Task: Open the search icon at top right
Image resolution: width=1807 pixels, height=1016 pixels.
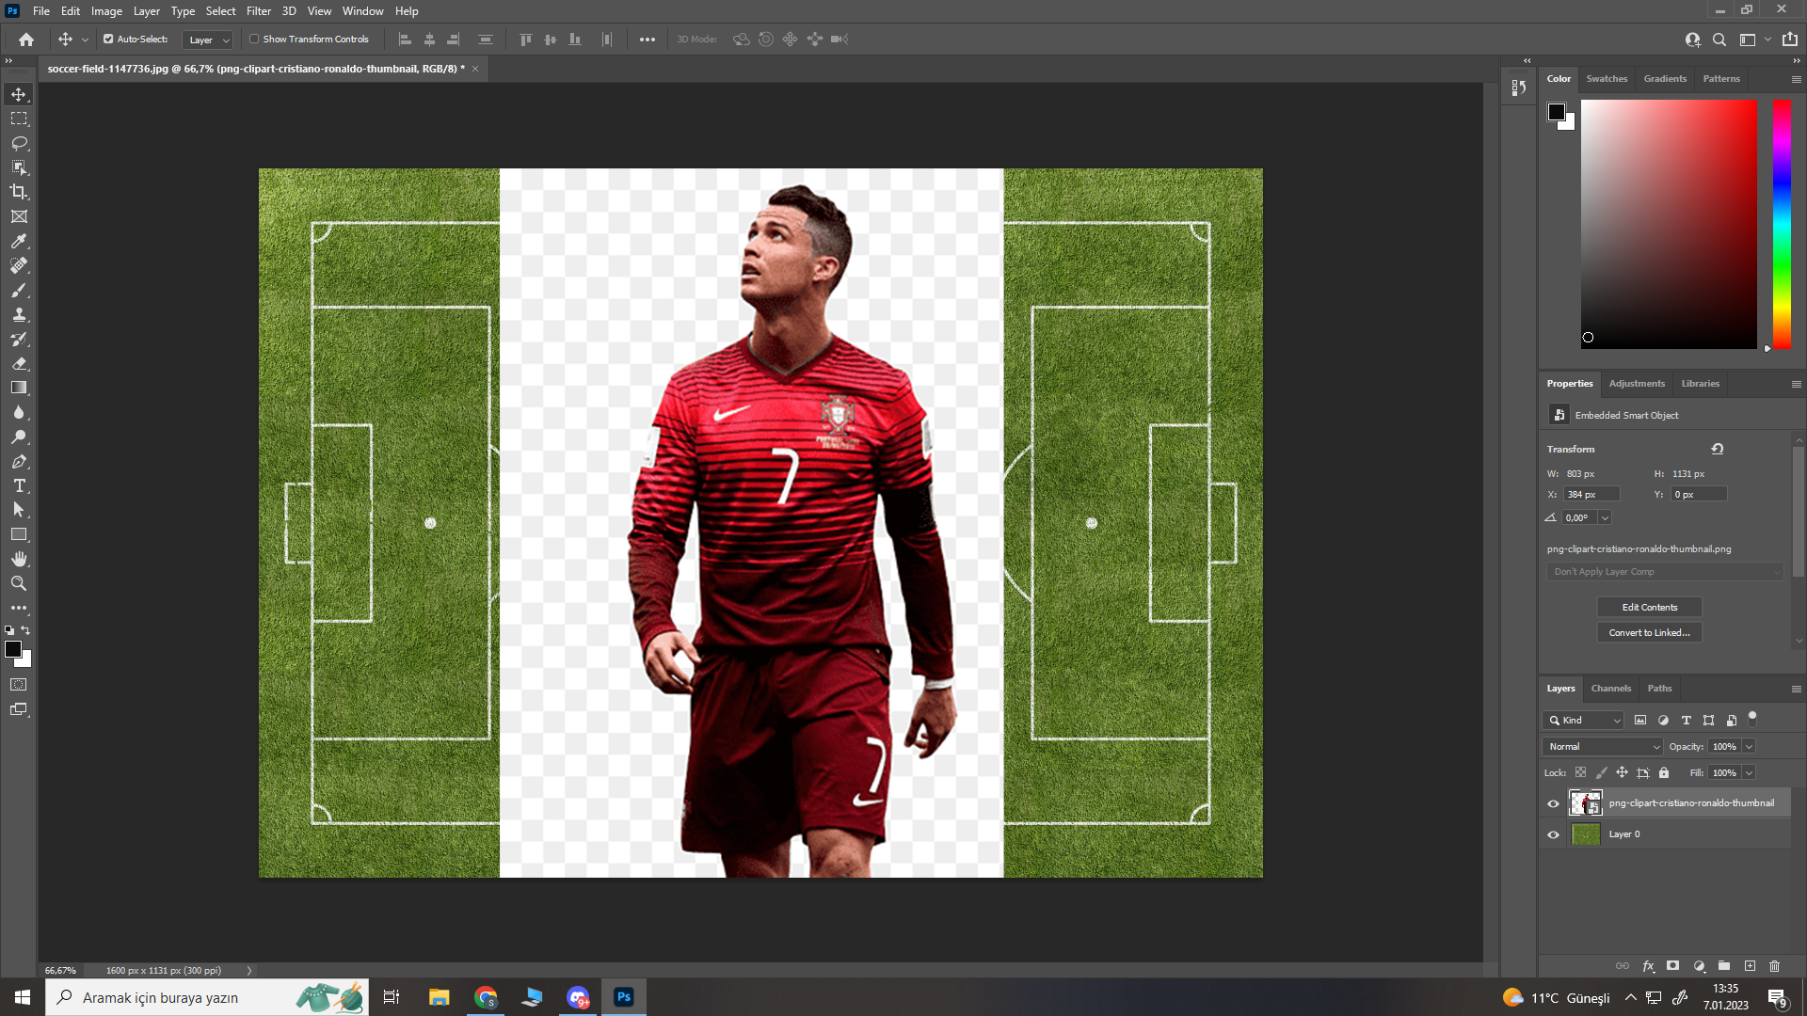Action: pos(1719,40)
